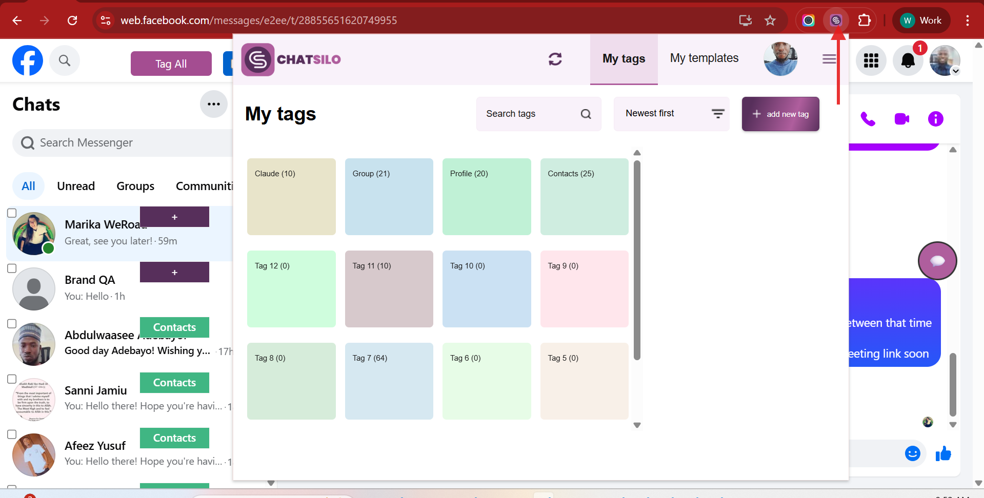Open the Tag 7 (64) tag
984x498 pixels.
(389, 381)
